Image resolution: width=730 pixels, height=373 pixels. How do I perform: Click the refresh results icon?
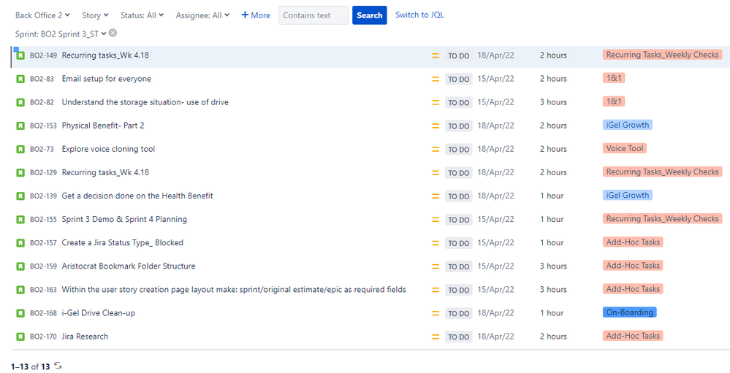(x=58, y=366)
